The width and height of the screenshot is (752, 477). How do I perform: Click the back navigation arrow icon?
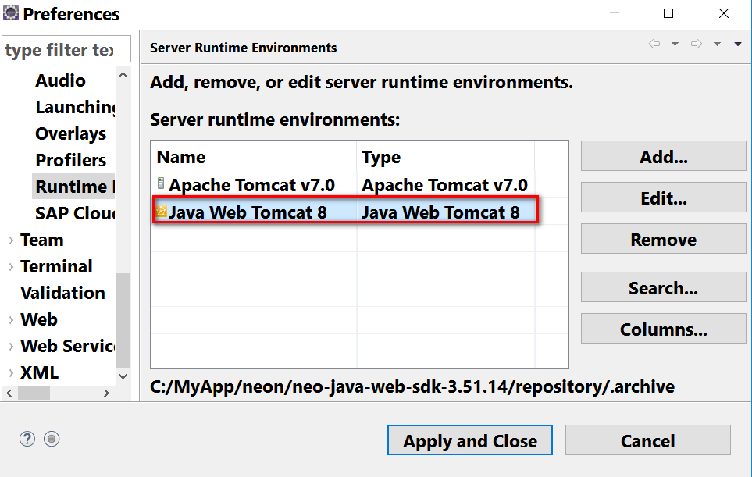click(654, 44)
